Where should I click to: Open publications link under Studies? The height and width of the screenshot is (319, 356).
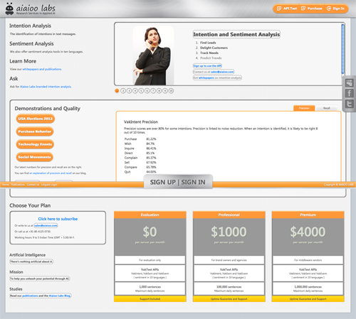[x=30, y=296]
